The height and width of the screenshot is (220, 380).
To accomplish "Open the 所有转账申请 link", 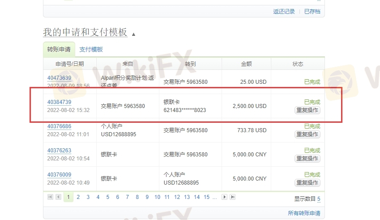I will click(304, 213).
